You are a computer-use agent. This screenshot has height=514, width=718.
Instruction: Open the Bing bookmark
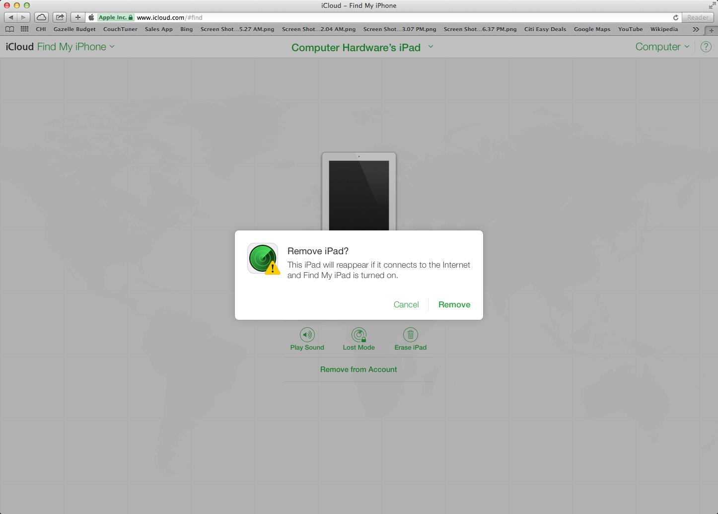187,29
